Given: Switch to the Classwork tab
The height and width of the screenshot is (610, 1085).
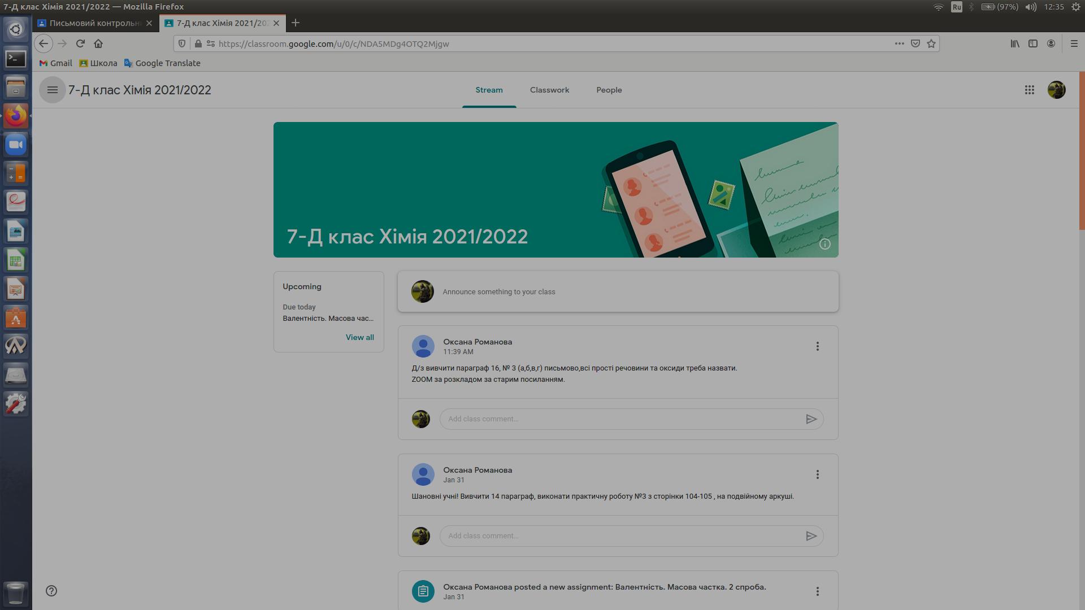Looking at the screenshot, I should (x=549, y=90).
